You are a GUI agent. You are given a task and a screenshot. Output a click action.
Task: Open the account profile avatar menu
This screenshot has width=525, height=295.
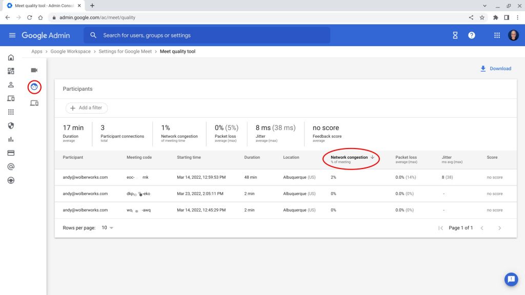[x=514, y=35]
